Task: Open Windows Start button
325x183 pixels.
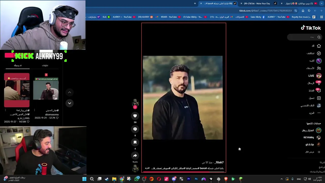Action: tap(84, 179)
